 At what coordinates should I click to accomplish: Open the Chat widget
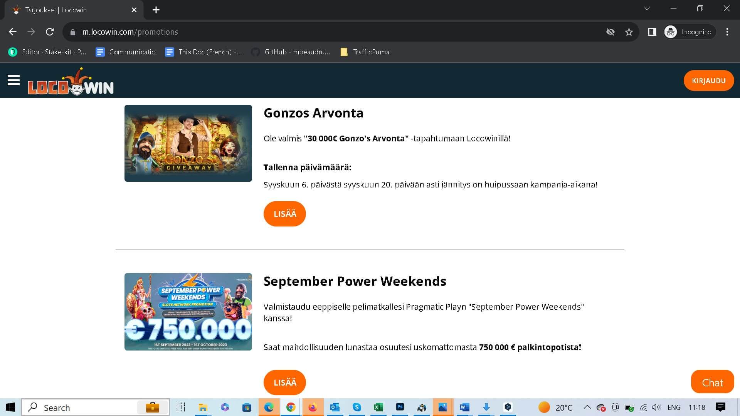tap(713, 382)
